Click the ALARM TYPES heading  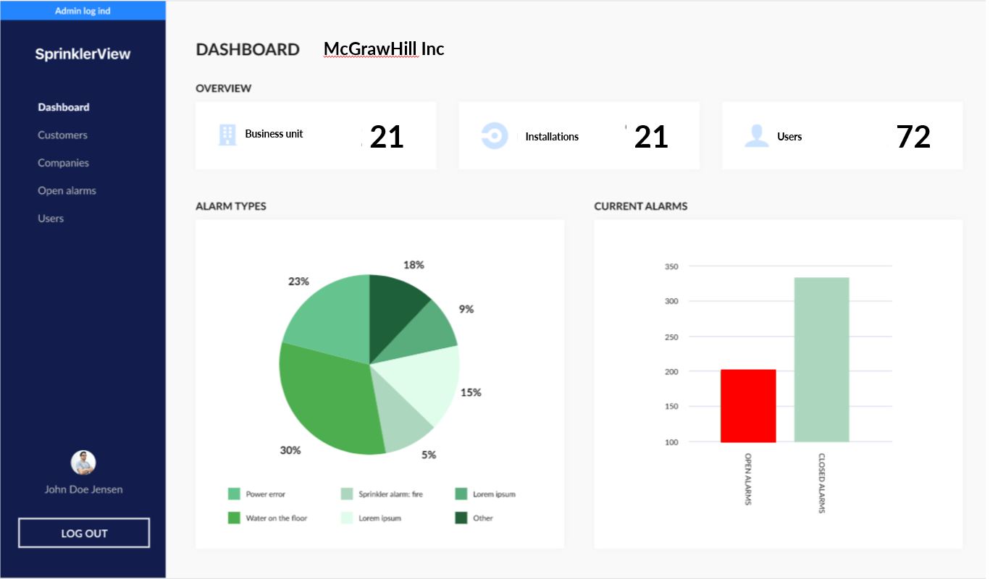click(x=231, y=206)
